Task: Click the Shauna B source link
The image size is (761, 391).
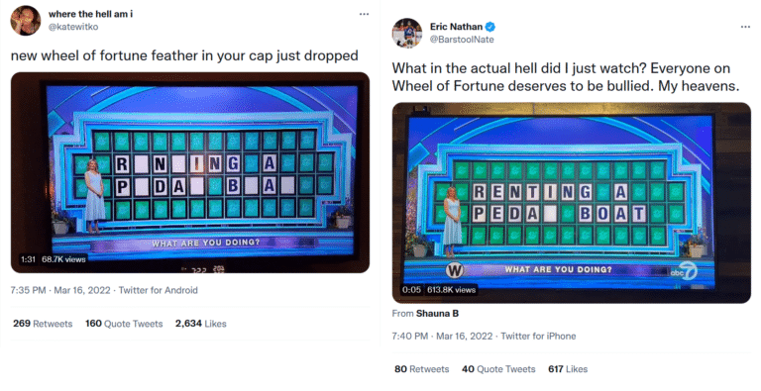Action: [x=437, y=314]
